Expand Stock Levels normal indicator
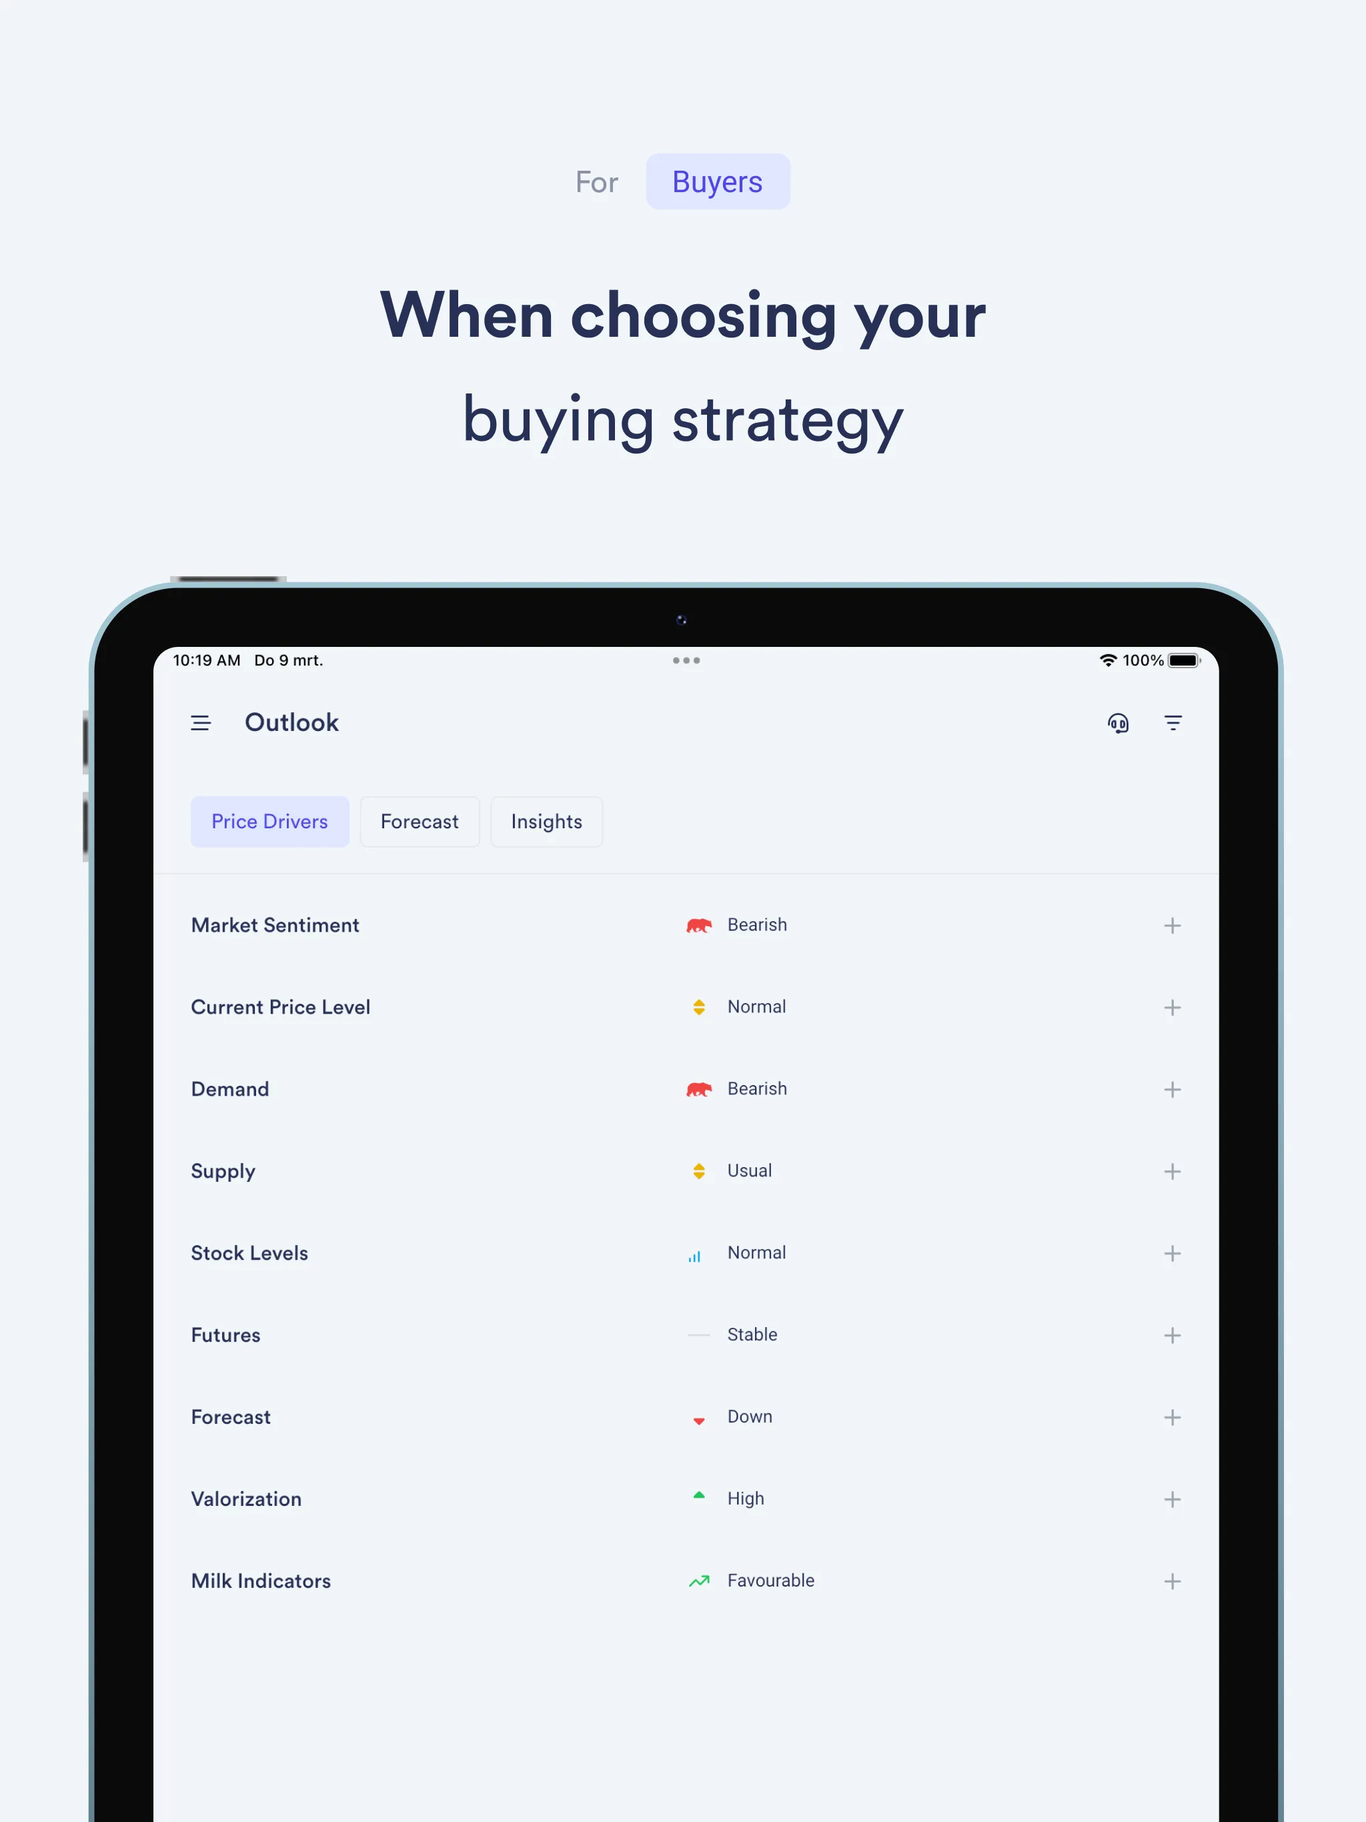Viewport: 1366px width, 1822px height. 1173,1252
